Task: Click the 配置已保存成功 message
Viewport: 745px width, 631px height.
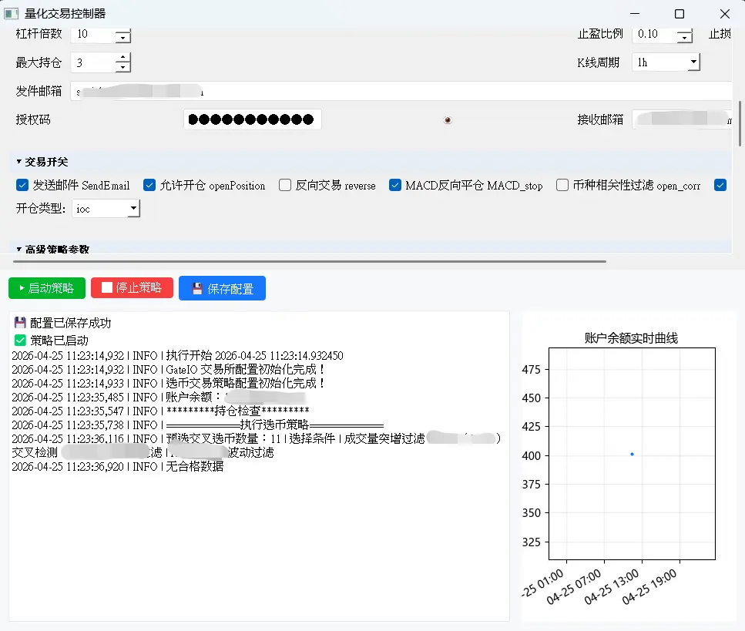Action: click(70, 323)
